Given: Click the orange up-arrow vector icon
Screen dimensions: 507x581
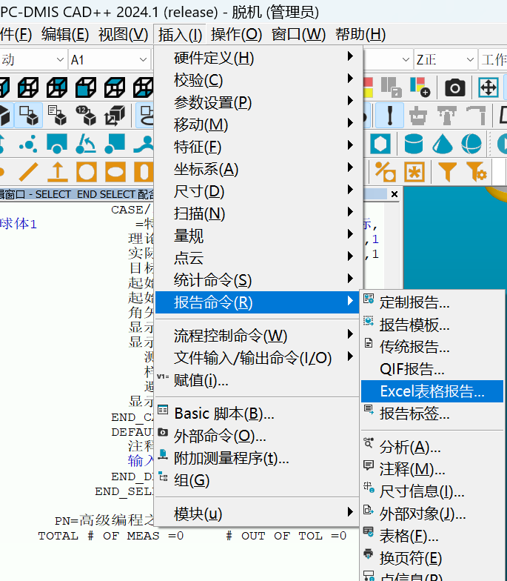Looking at the screenshot, I should click(58, 172).
